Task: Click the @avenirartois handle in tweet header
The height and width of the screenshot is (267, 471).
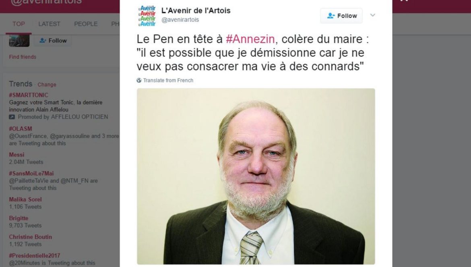Action: point(180,20)
